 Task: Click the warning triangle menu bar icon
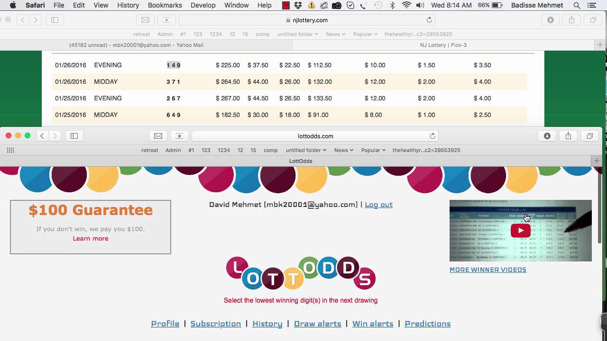[311, 5]
